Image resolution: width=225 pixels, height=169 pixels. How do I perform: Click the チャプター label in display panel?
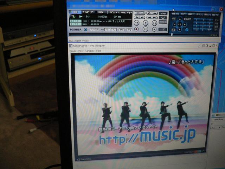coord(76,24)
